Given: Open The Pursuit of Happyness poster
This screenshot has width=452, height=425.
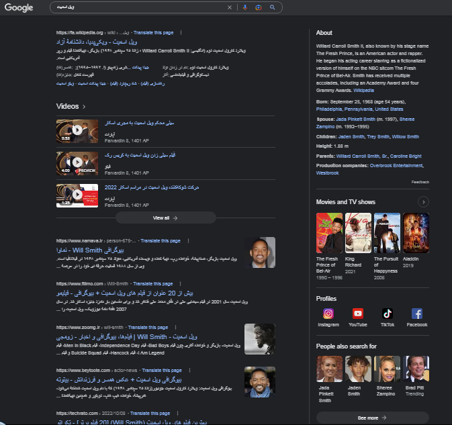Looking at the screenshot, I should 387,233.
